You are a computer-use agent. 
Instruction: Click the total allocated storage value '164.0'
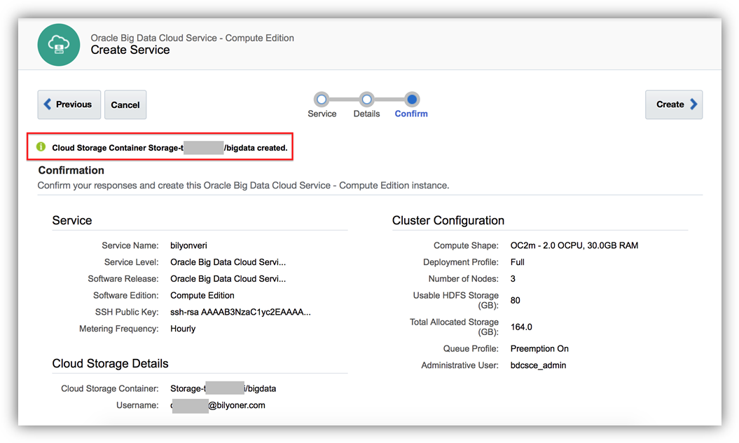[x=521, y=327]
